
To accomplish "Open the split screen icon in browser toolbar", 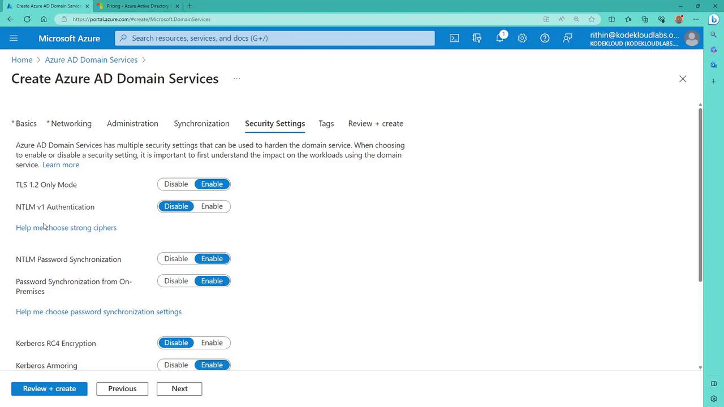I will coord(611,19).
